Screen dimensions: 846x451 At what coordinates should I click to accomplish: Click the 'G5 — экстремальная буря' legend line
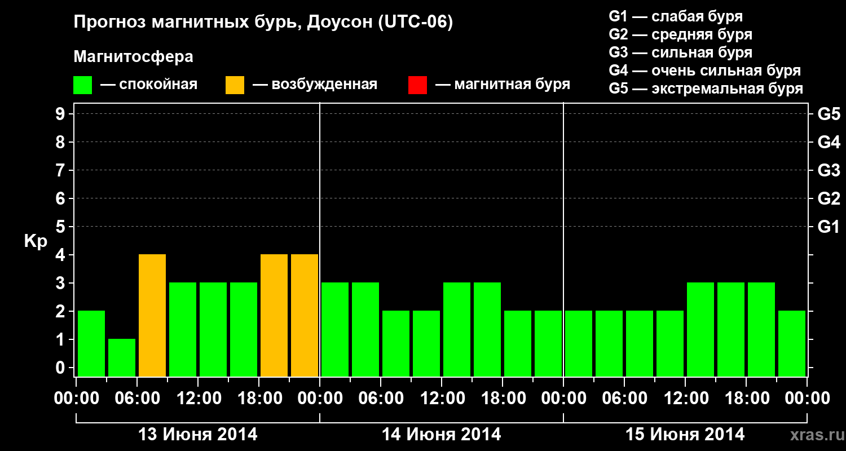706,89
